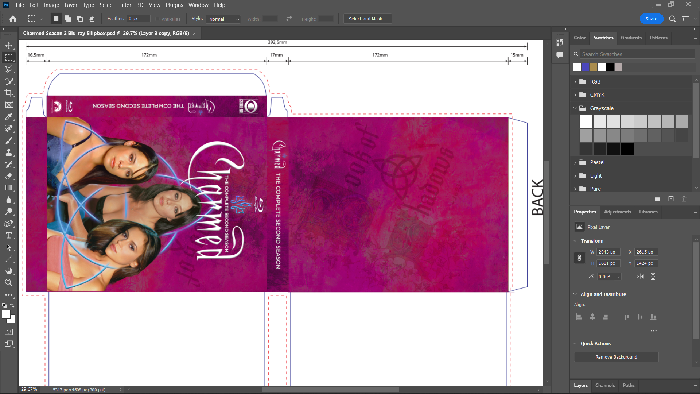
Task: Select the Move tool
Action: pyautogui.click(x=9, y=46)
